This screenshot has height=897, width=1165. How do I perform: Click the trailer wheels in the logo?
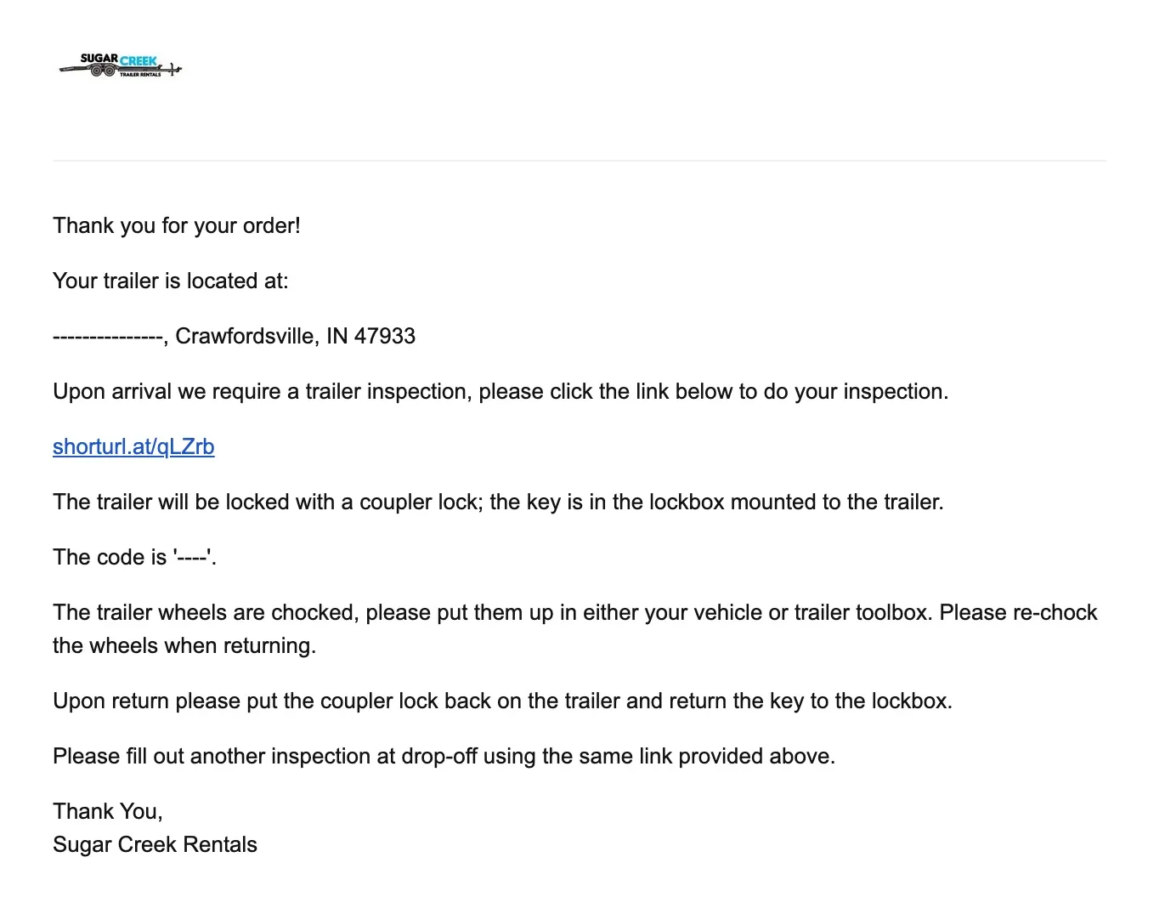click(103, 71)
